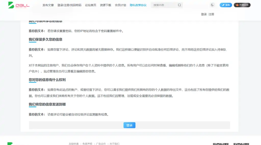
Task: Open the 友链申请 footer link
Action: [x=74, y=144]
